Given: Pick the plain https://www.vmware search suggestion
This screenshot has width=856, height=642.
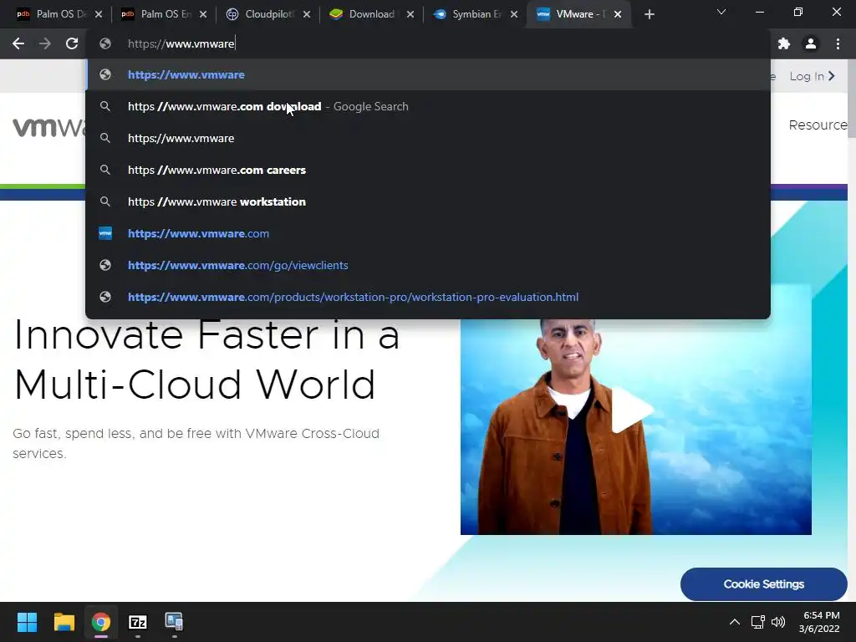Looking at the screenshot, I should pos(428,138).
